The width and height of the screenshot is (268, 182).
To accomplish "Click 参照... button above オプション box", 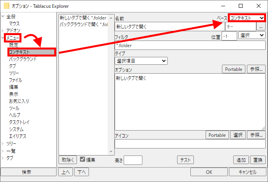I will pyautogui.click(x=256, y=69).
